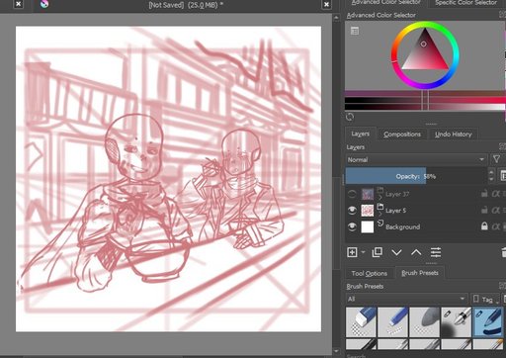
Task: Select the airbrush pen preset
Action: click(x=457, y=322)
